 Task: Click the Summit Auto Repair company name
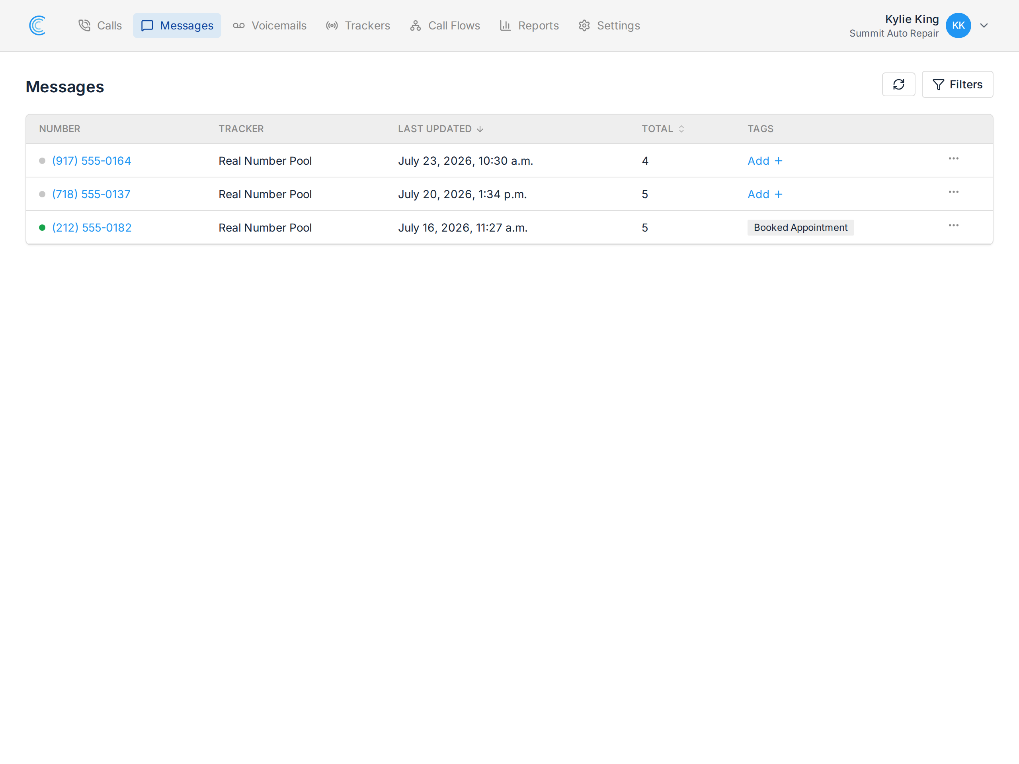click(x=894, y=33)
